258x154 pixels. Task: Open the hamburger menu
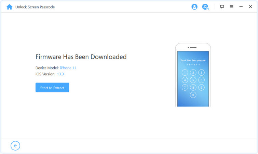231,7
